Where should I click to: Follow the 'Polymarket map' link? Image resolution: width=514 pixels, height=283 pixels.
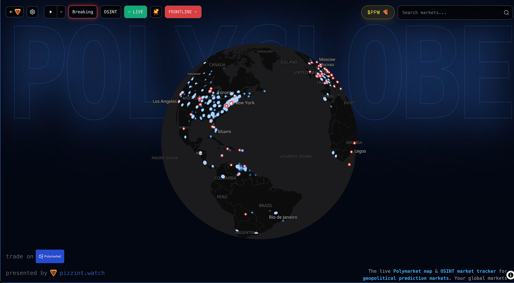pos(413,271)
